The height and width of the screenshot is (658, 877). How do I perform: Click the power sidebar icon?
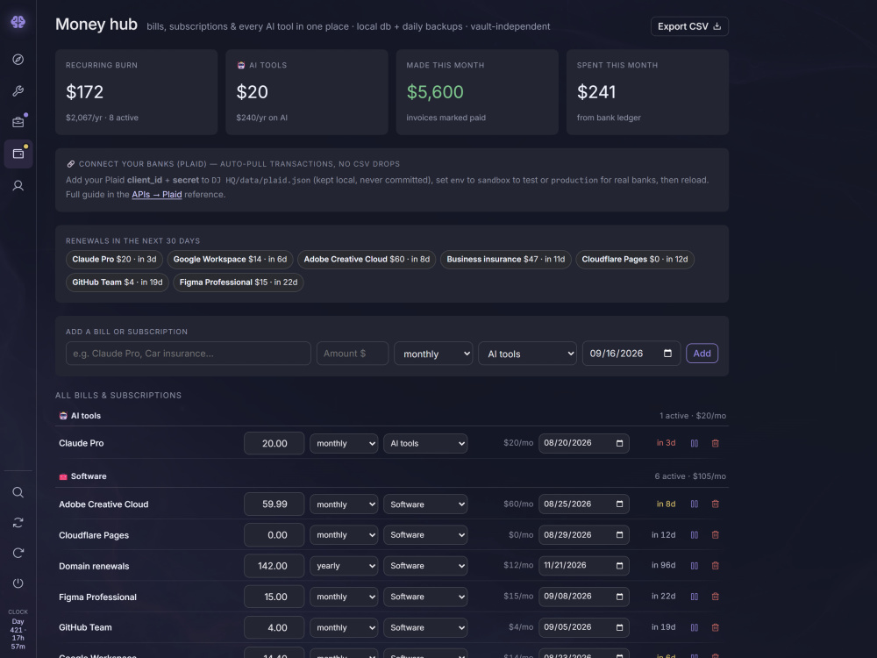coord(18,583)
